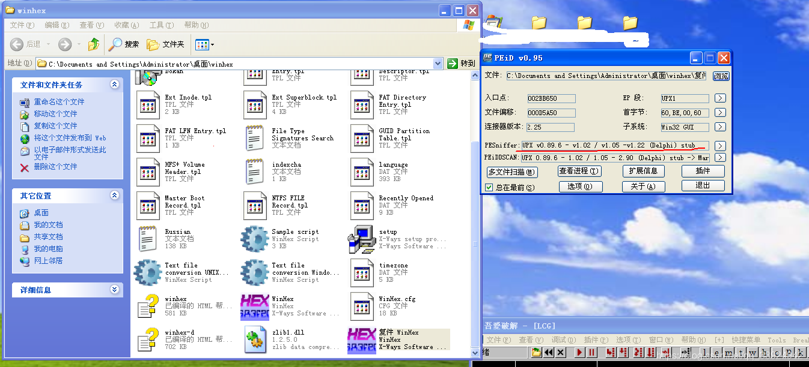Open 收藏 menu in Explorer window
Viewport: 809px width, 367px height.
point(126,25)
